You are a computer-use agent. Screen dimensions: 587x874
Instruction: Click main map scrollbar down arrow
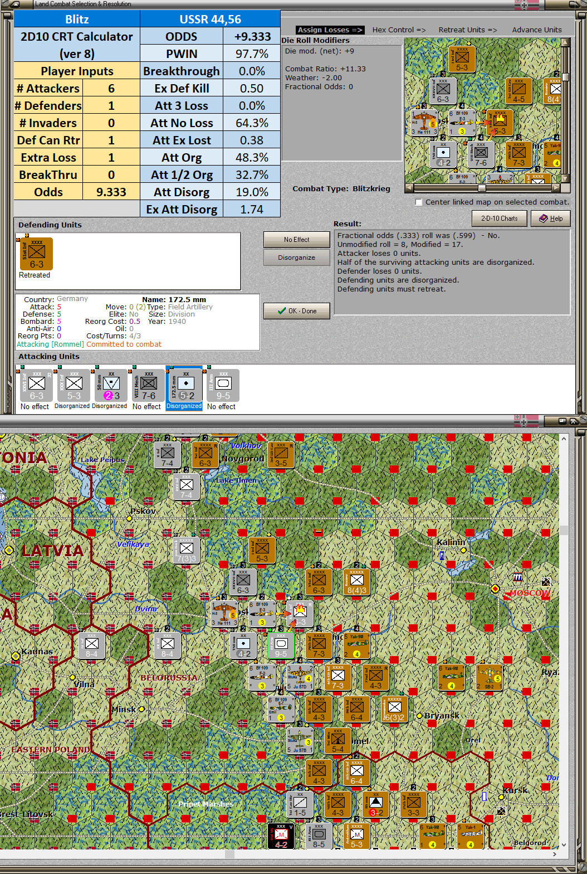[x=564, y=844]
